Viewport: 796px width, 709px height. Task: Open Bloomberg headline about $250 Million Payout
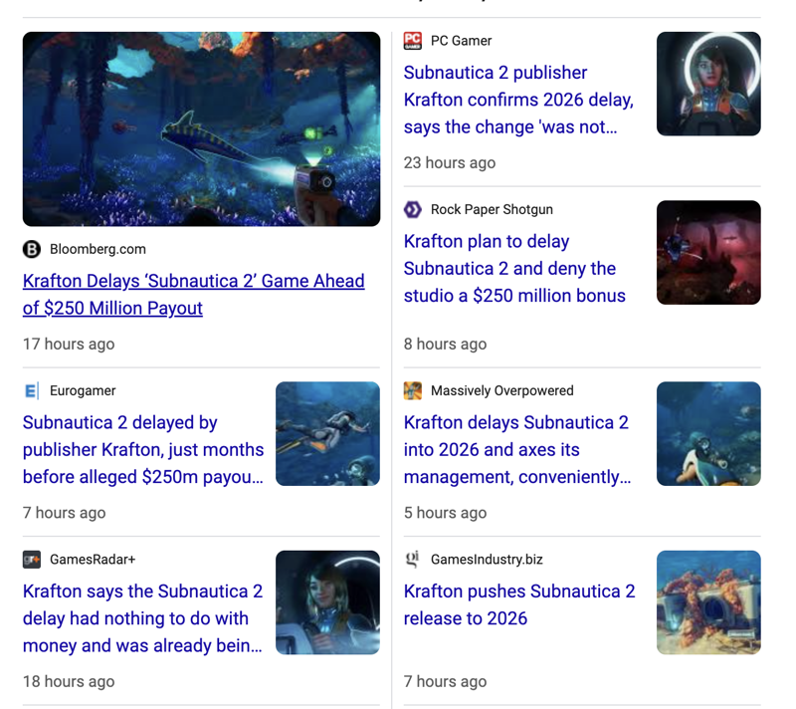point(193,295)
